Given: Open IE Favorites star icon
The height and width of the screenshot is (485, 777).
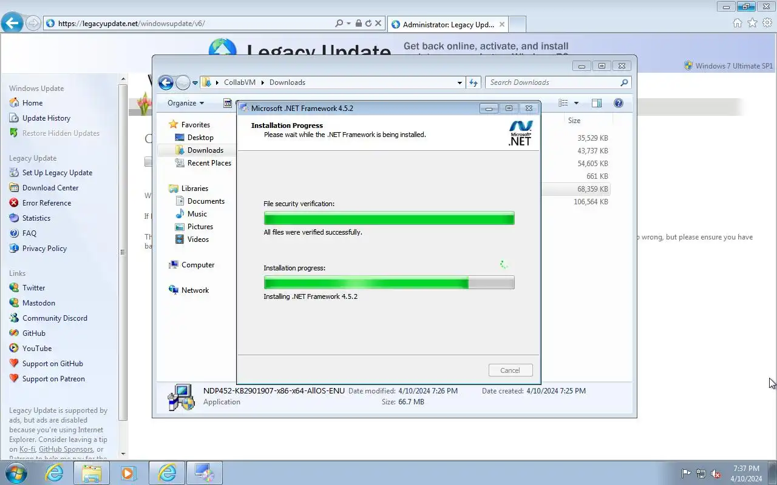Looking at the screenshot, I should (x=752, y=23).
